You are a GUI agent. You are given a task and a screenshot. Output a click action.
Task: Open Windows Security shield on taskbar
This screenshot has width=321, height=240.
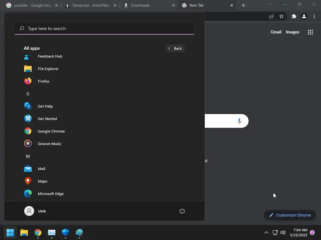[66, 232]
